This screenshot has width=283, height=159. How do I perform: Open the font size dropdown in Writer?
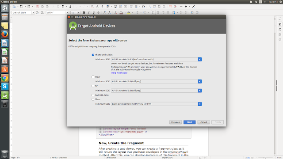click(x=79, y=13)
